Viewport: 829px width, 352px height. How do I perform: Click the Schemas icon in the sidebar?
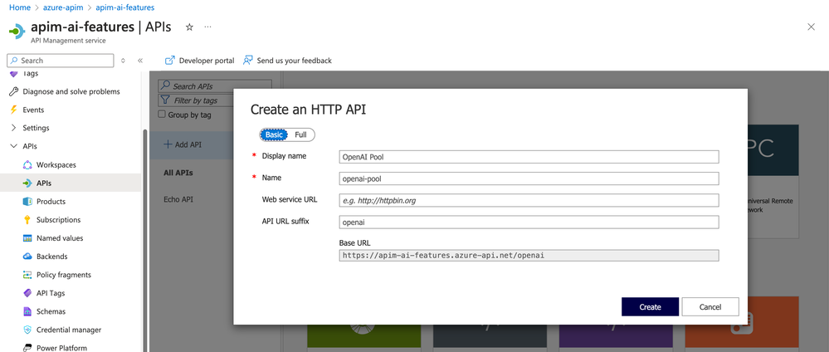pos(27,311)
